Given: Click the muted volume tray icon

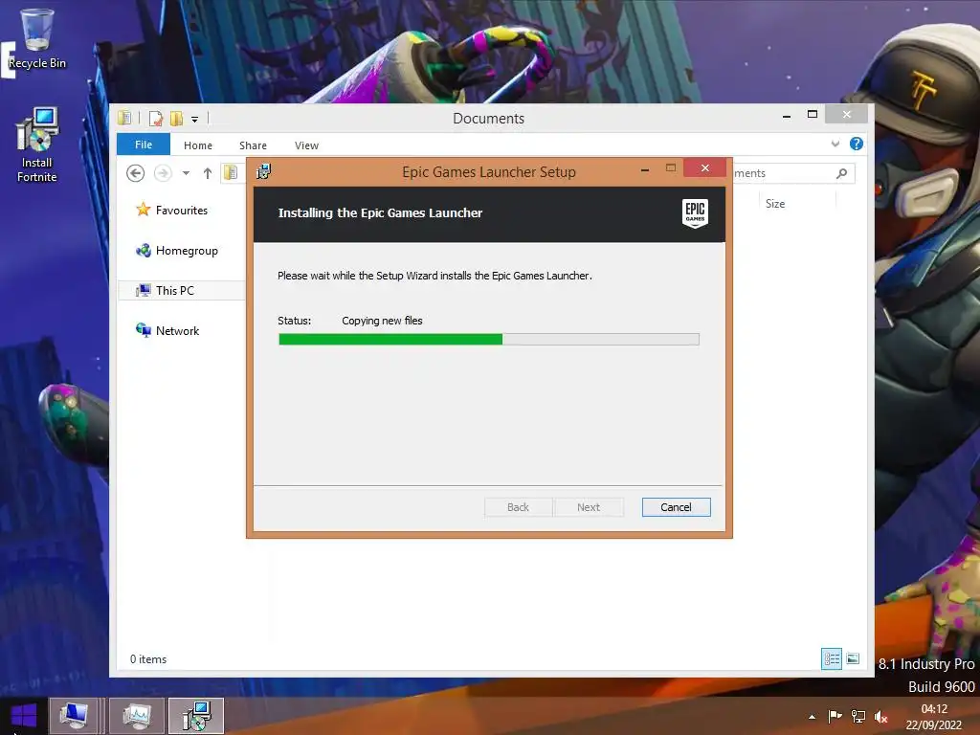Looking at the screenshot, I should click(881, 716).
